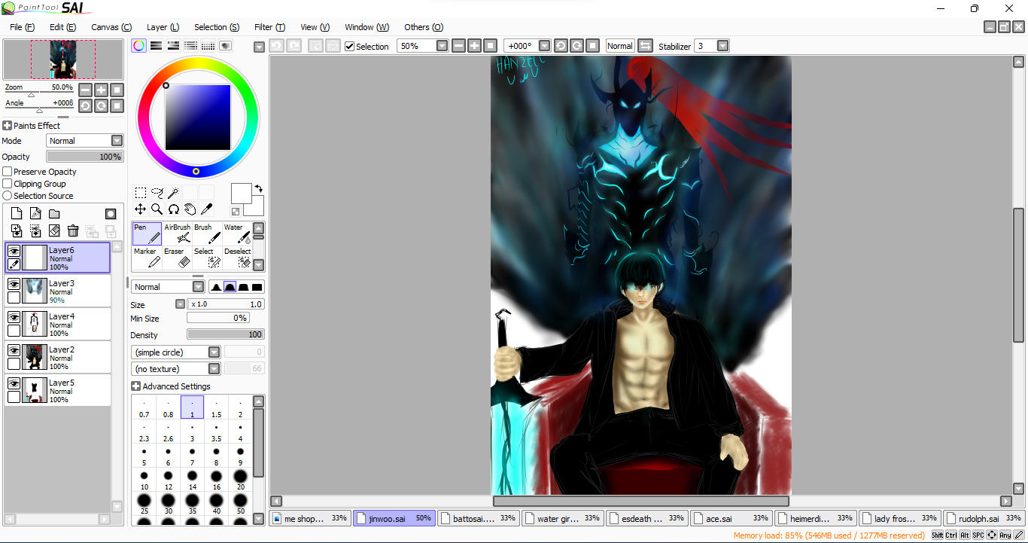
Task: Hide Layer6 using its eye icon
Action: (14, 251)
